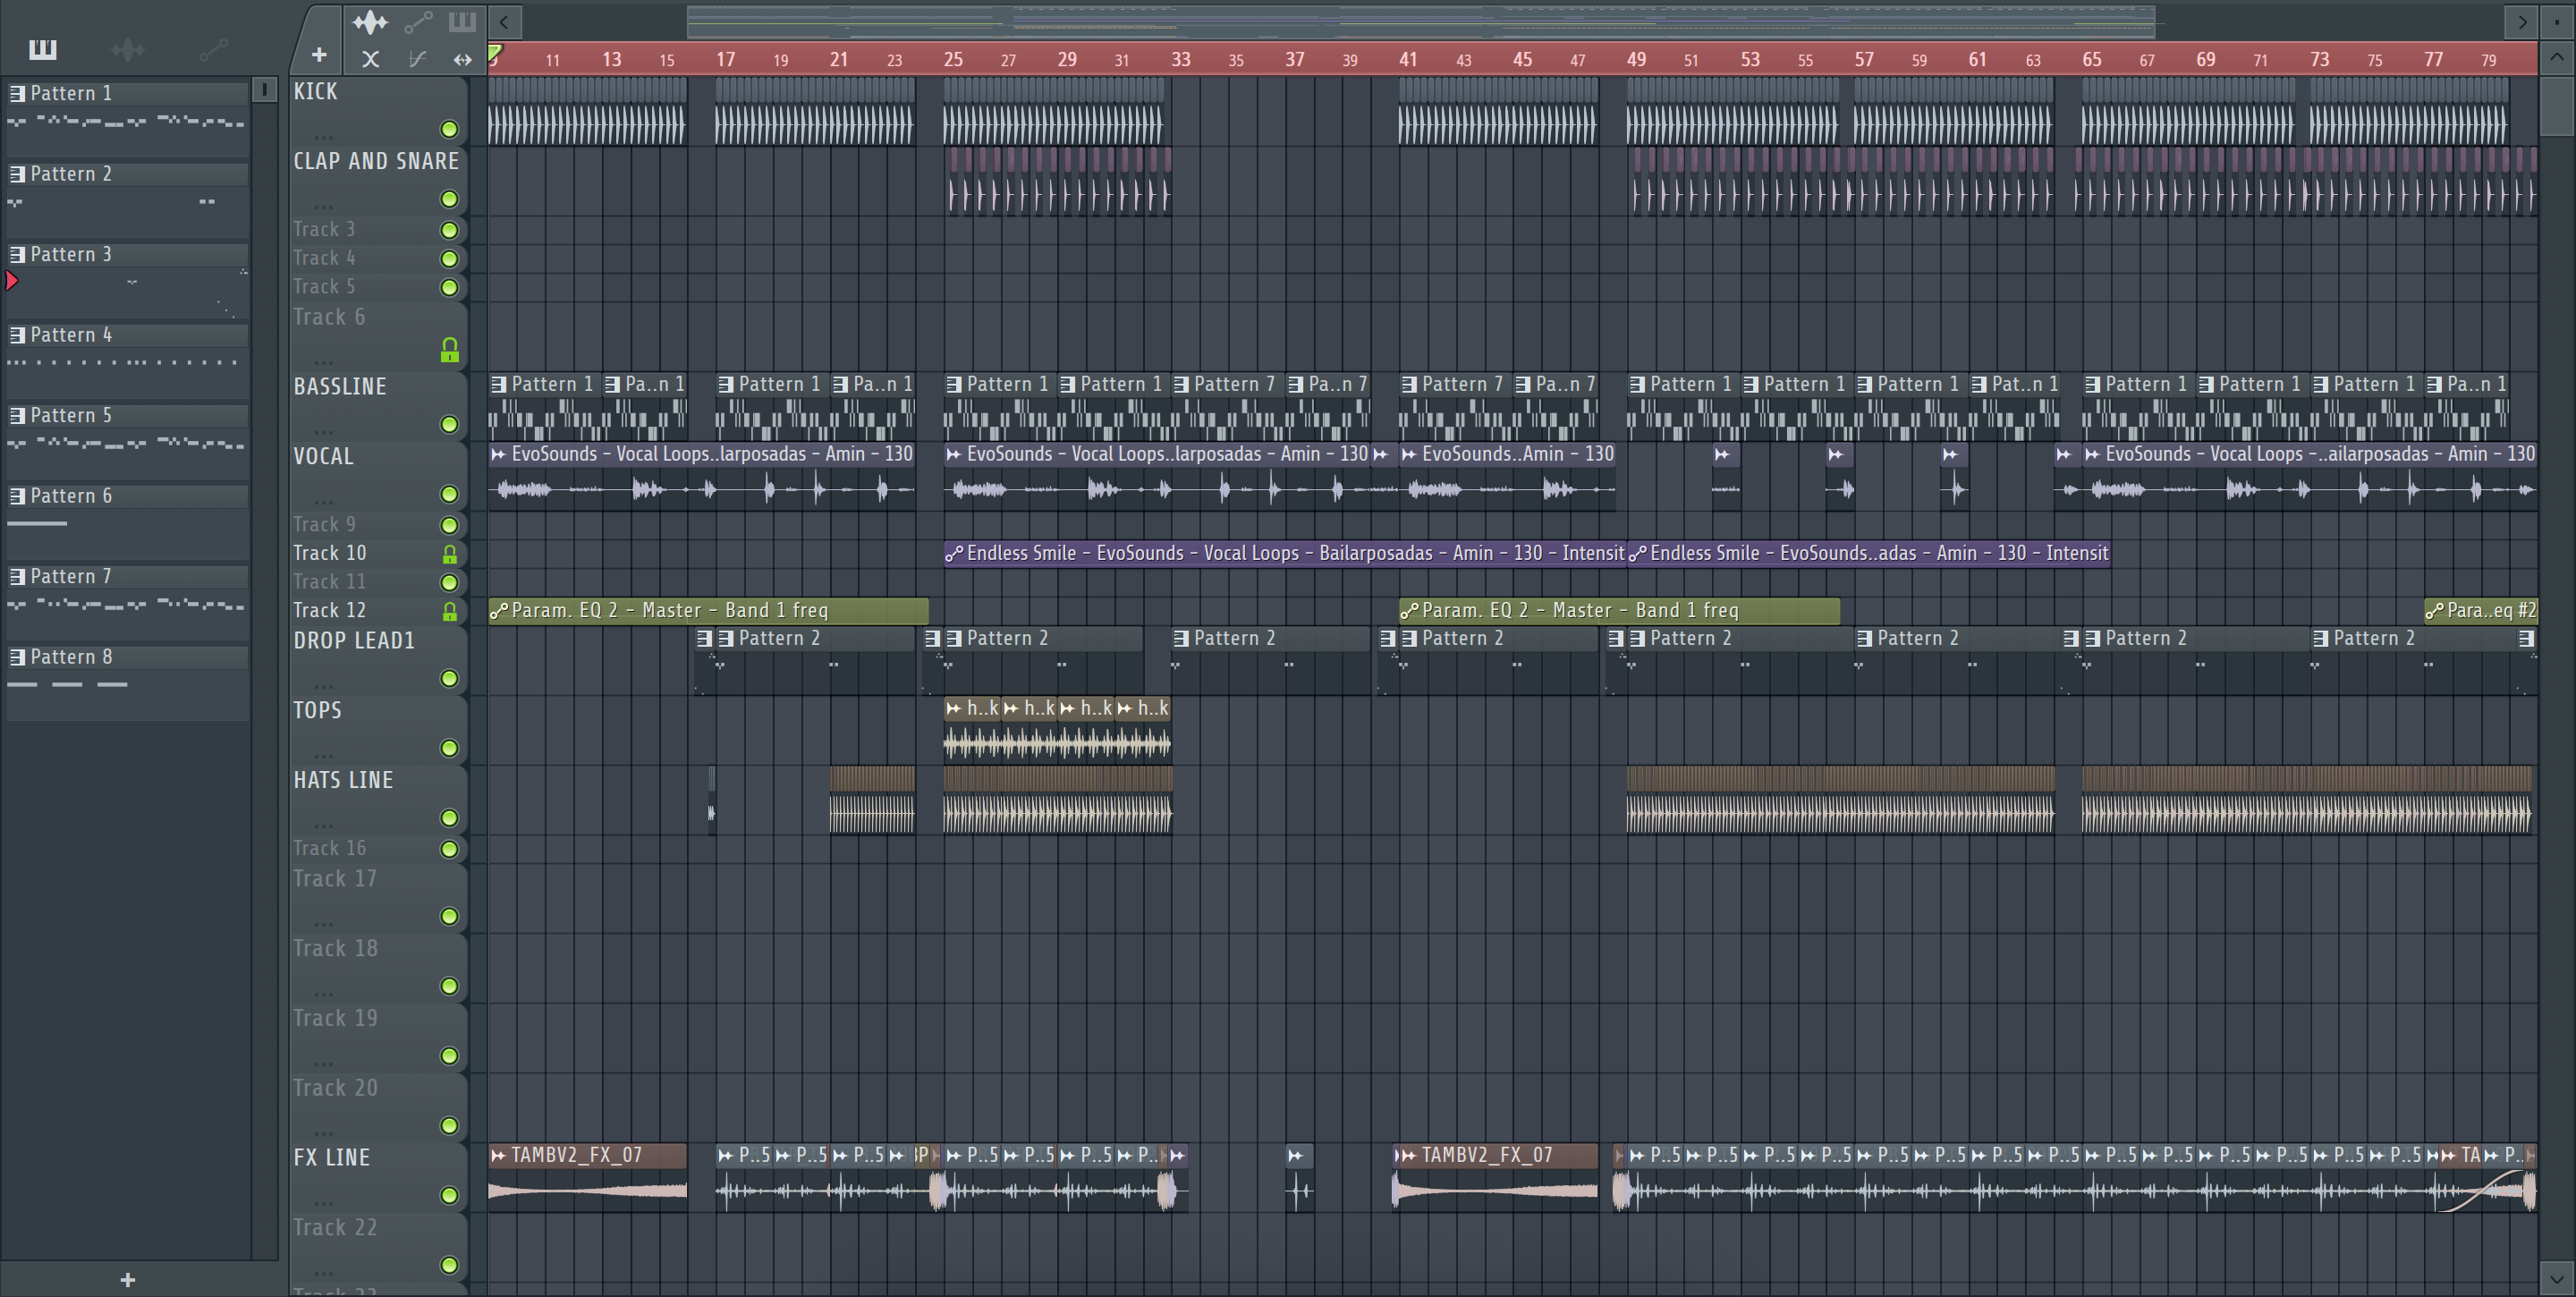Viewport: 2576px width, 1297px height.
Task: Open menu of first Pattern 1 clip on BASSLINE
Action: tap(499, 384)
